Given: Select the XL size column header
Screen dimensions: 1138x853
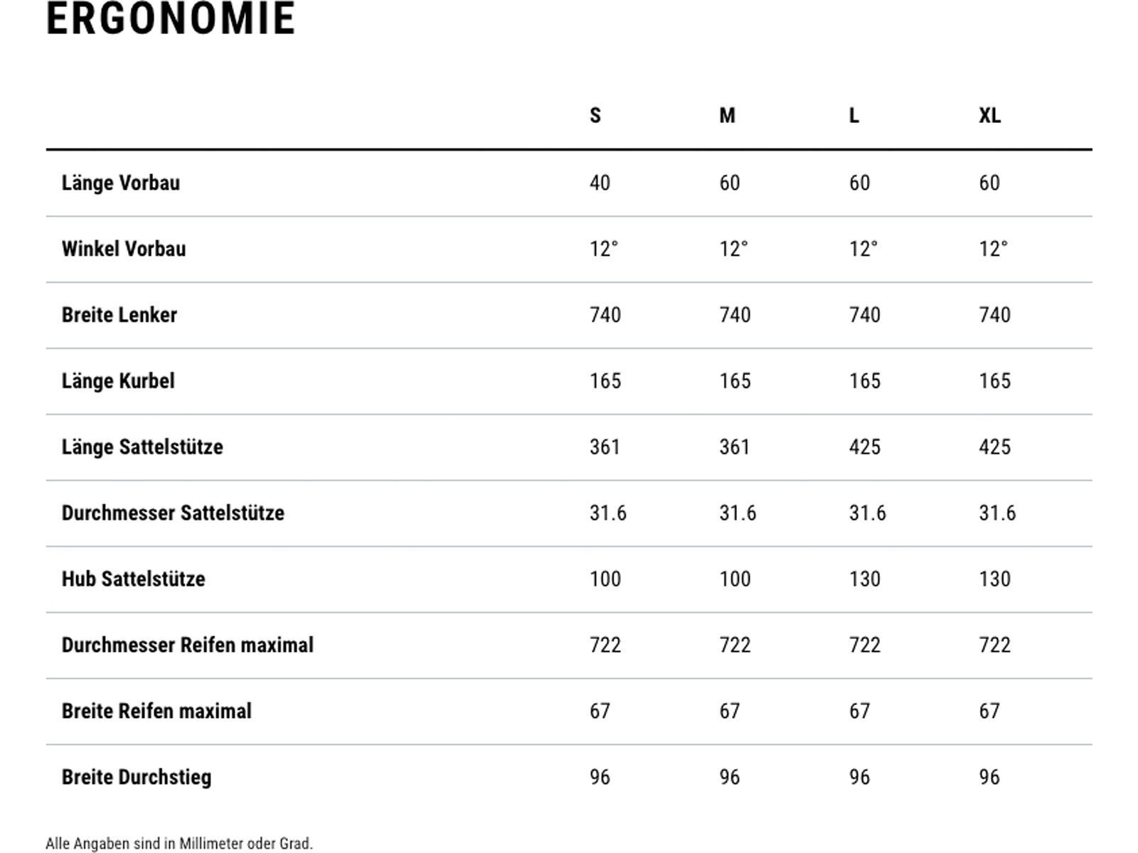Looking at the screenshot, I should tap(989, 115).
